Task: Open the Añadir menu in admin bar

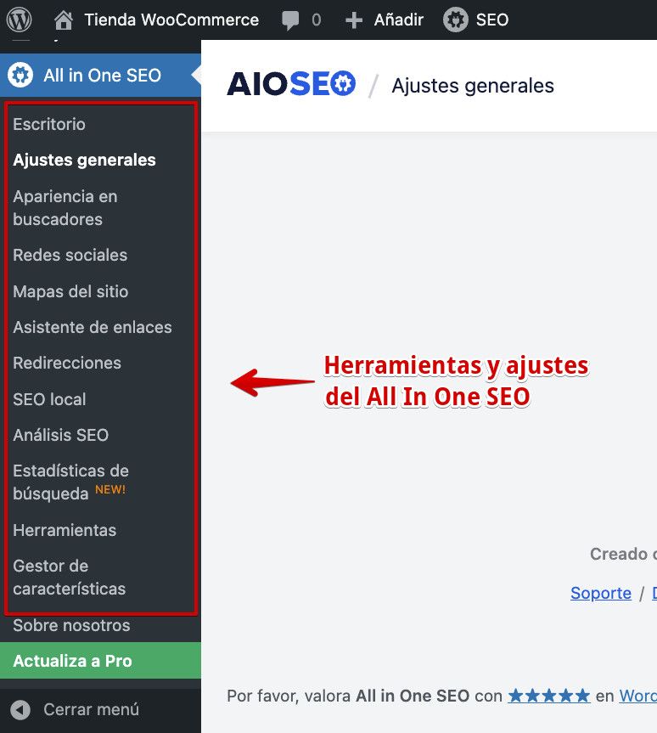Action: click(399, 20)
